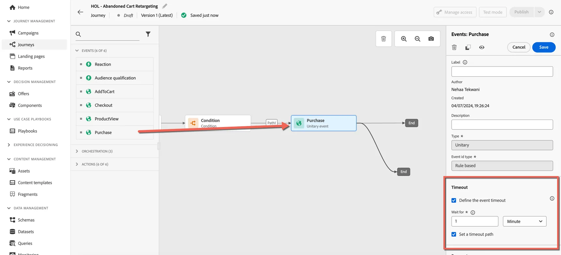Click the info icon beside Label

point(465,62)
